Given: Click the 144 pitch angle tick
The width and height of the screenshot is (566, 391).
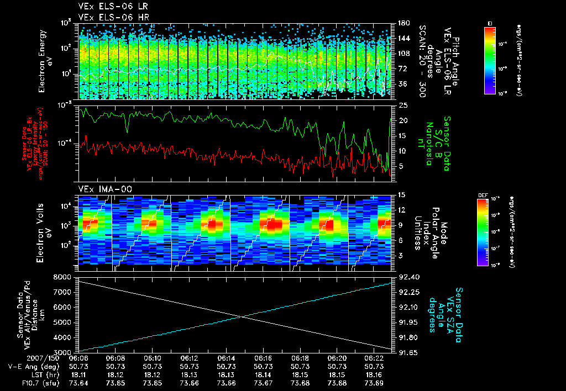Looking at the screenshot, I should 403,38.
